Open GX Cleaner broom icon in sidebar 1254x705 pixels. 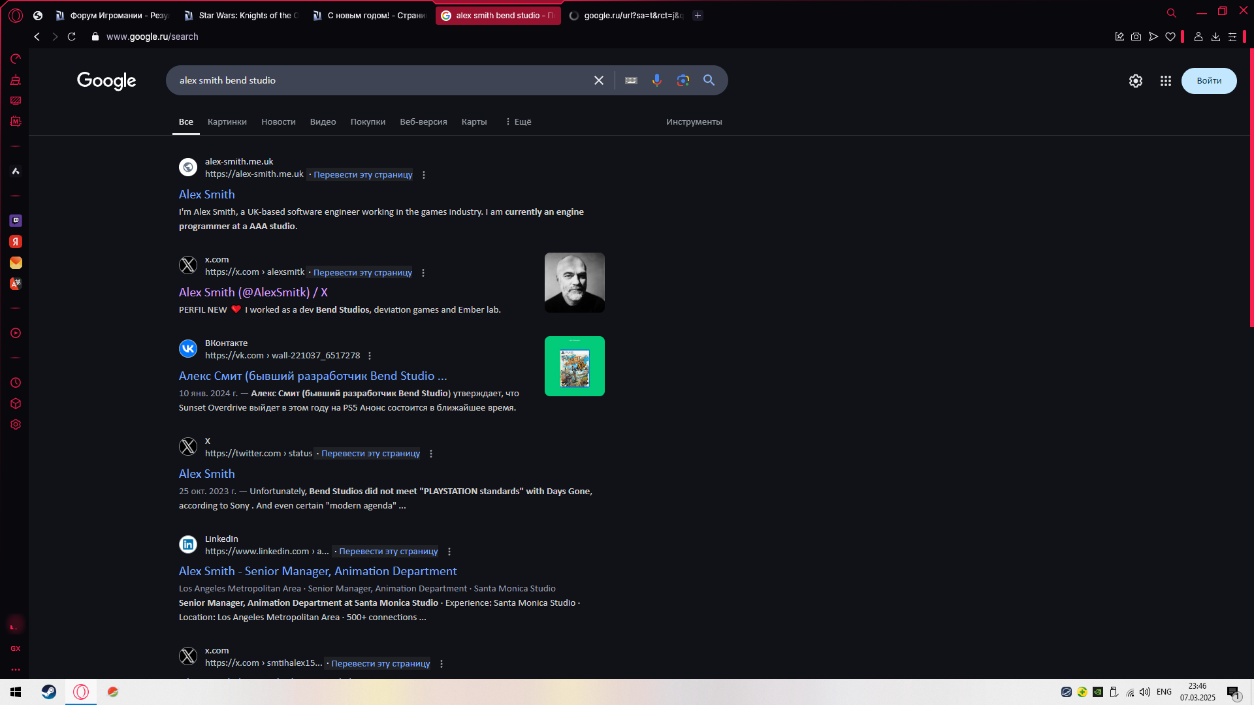click(16, 80)
